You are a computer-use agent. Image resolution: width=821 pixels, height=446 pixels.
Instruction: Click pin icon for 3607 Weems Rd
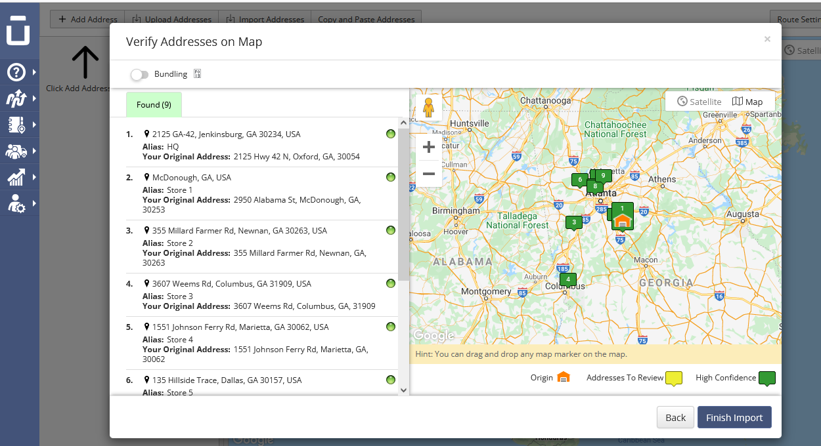pyautogui.click(x=147, y=283)
